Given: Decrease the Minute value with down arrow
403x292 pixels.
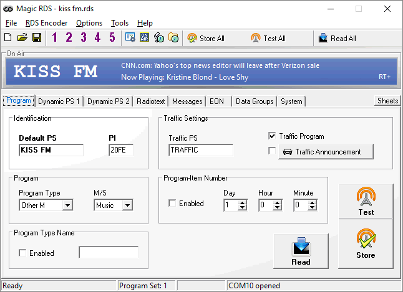Looking at the screenshot, I should [313, 207].
